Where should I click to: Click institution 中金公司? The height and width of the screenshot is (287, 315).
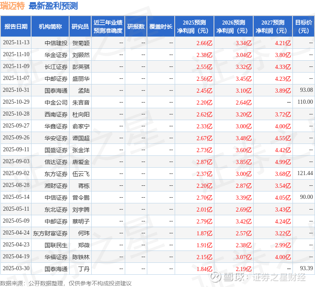pos(56,102)
